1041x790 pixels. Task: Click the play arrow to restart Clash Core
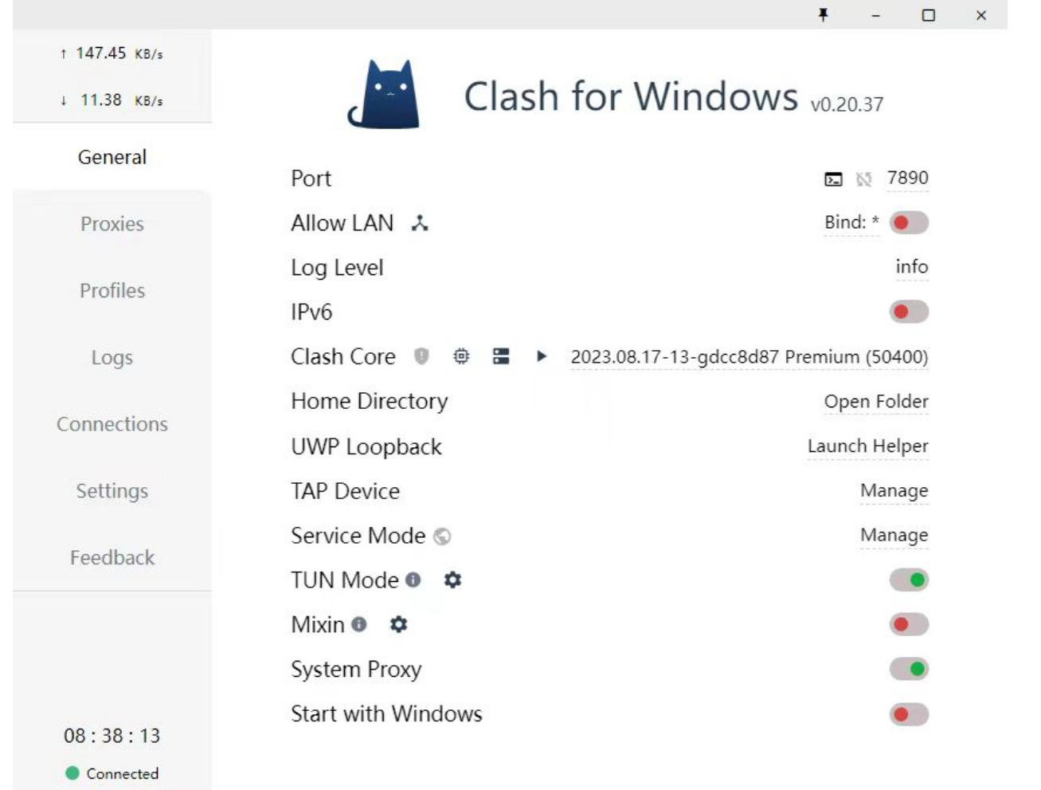(x=542, y=357)
